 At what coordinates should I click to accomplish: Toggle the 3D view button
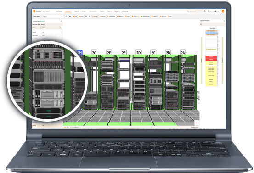[75, 17]
